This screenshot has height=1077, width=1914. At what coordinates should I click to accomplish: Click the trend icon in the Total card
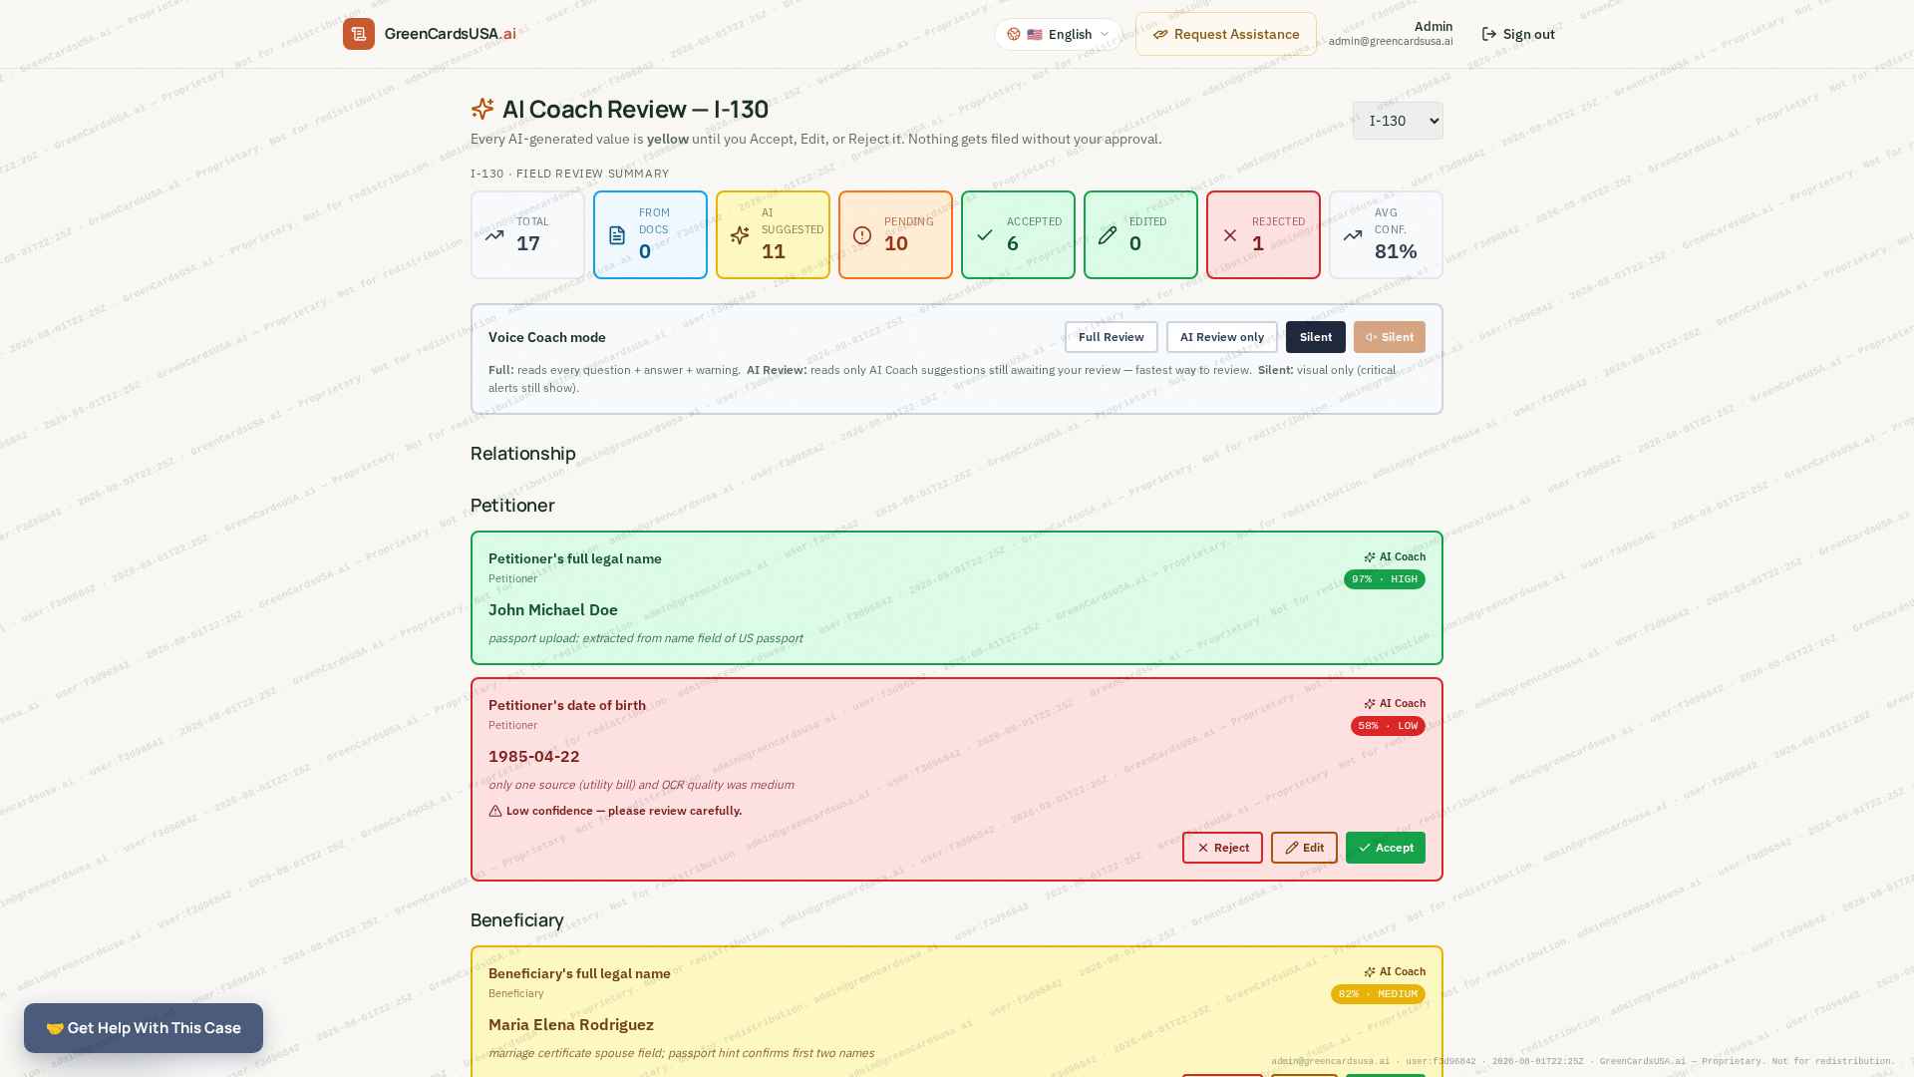[x=494, y=235]
